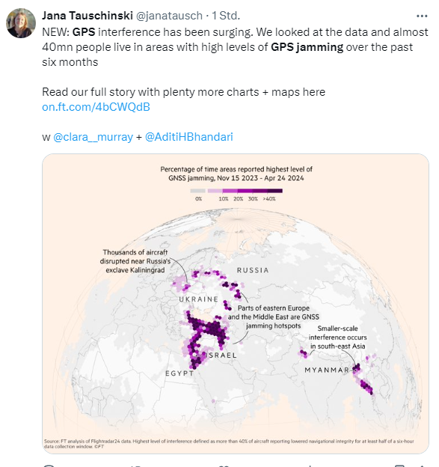439x467 pixels.
Task: Select the EGYPT label on the map
Action: point(179,373)
